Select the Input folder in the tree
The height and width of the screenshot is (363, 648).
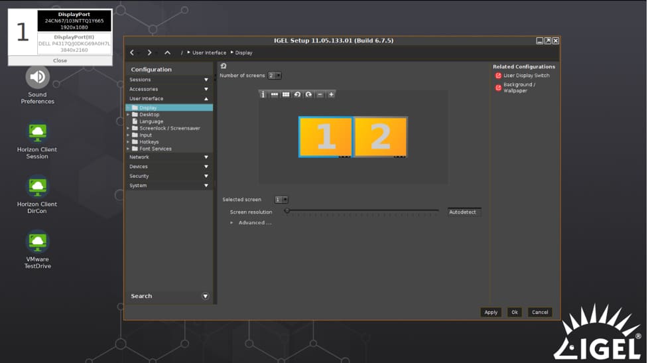145,135
